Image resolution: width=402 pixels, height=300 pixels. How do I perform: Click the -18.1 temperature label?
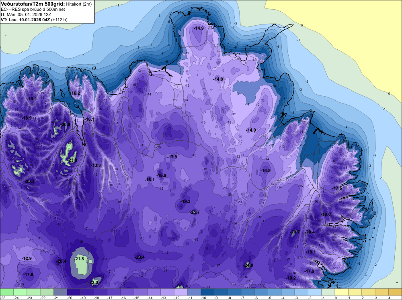150,180
